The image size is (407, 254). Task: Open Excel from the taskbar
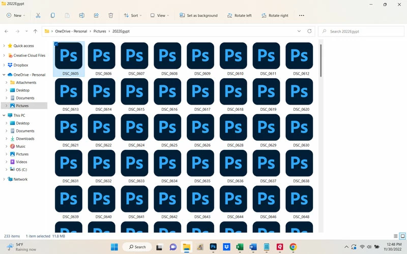tap(240, 247)
